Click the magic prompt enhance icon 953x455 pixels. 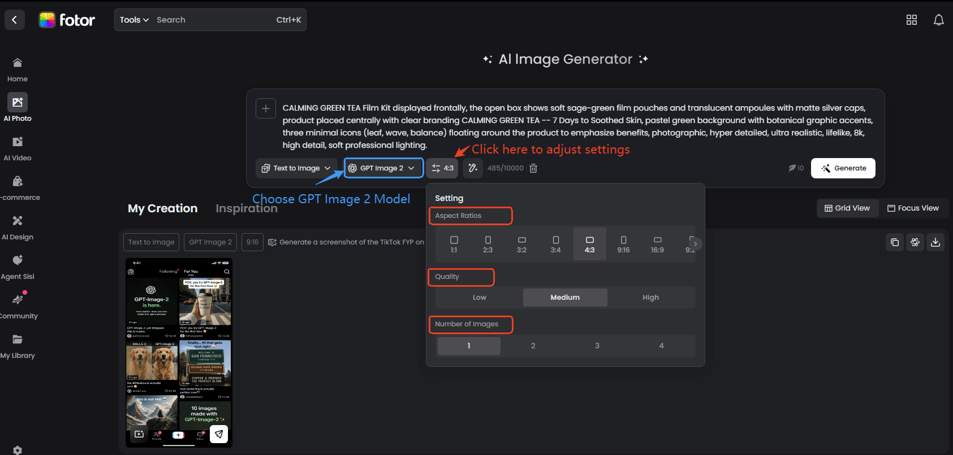coord(472,168)
